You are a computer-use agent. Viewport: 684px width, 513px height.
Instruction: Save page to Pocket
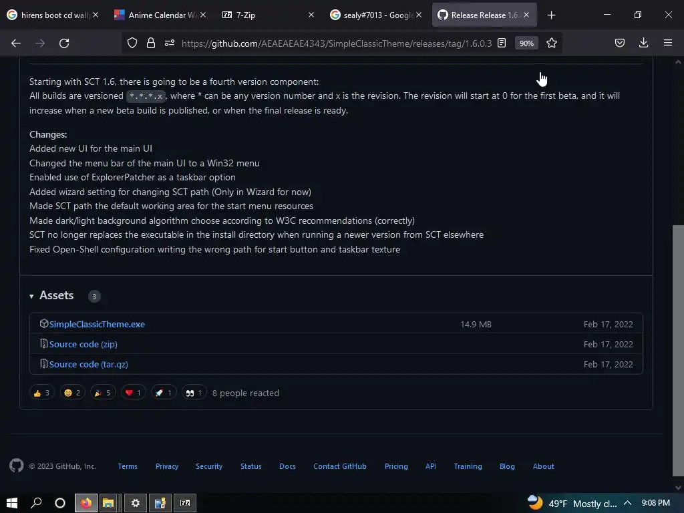pos(620,43)
